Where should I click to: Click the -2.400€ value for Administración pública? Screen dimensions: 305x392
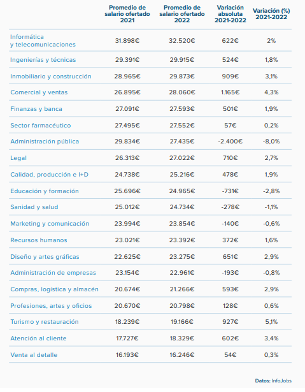230,142
